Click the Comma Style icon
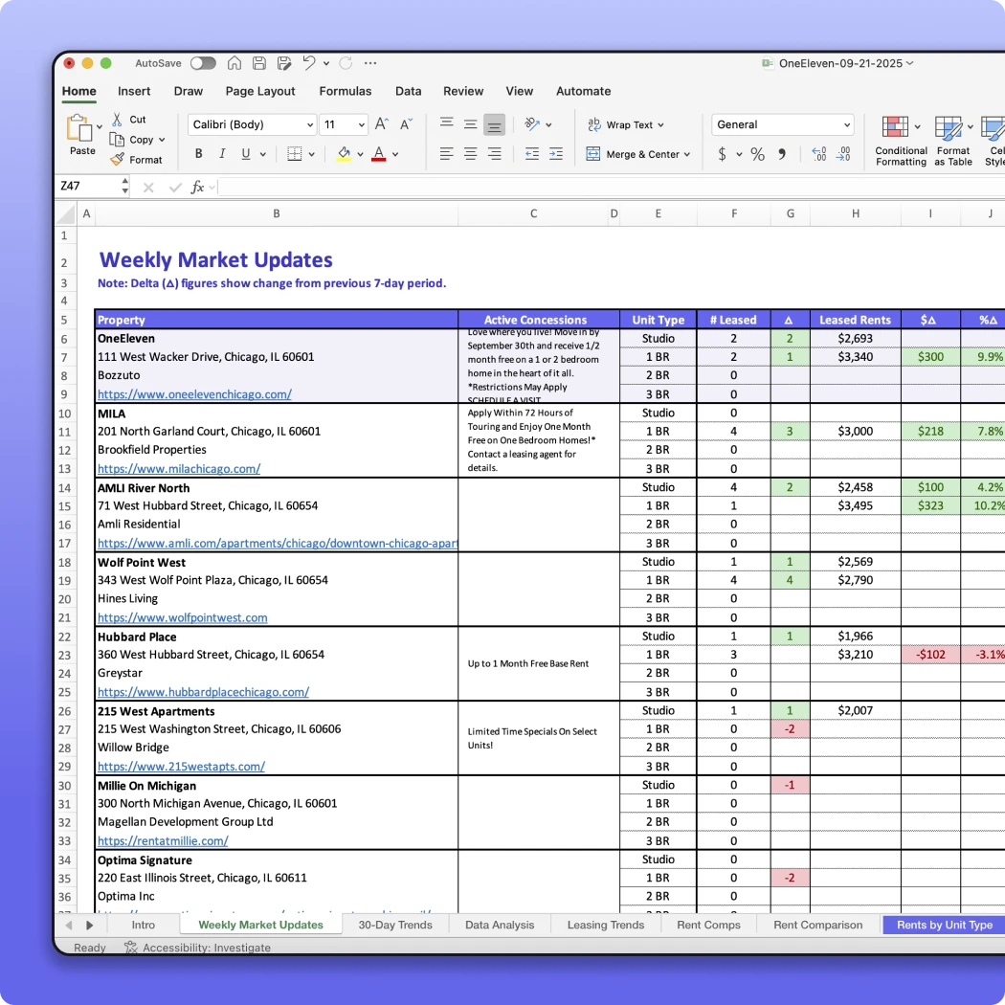 click(x=782, y=154)
